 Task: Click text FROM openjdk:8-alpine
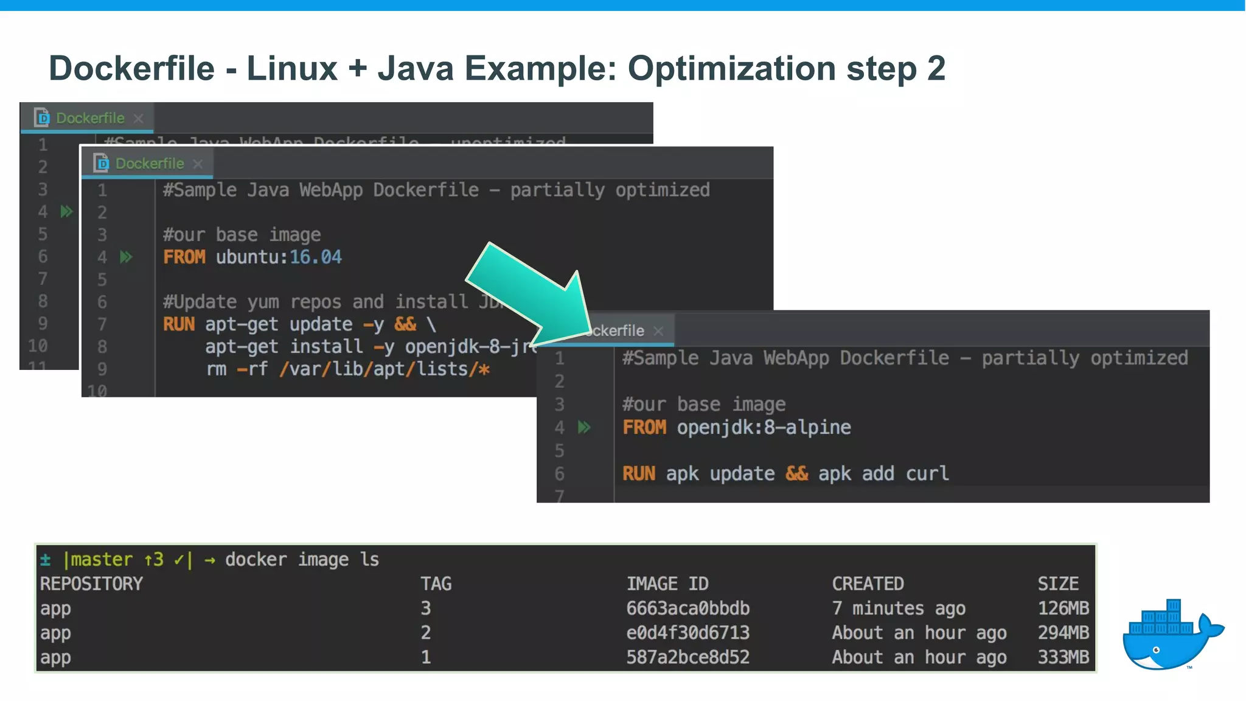pyautogui.click(x=737, y=427)
